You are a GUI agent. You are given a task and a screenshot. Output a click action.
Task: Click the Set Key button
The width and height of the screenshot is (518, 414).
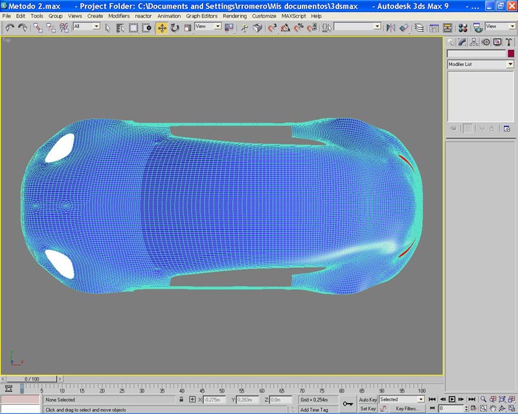(368, 409)
